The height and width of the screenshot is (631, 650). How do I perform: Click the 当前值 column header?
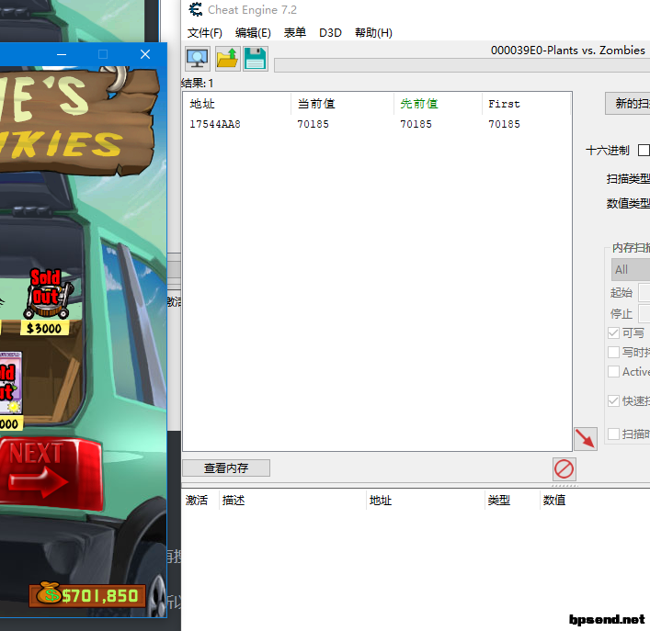click(x=342, y=104)
